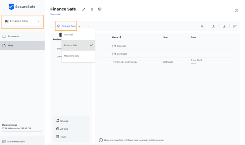The width and height of the screenshot is (245, 145).
Task: Click the three-dots more options icon
Action: pyautogui.click(x=88, y=26)
